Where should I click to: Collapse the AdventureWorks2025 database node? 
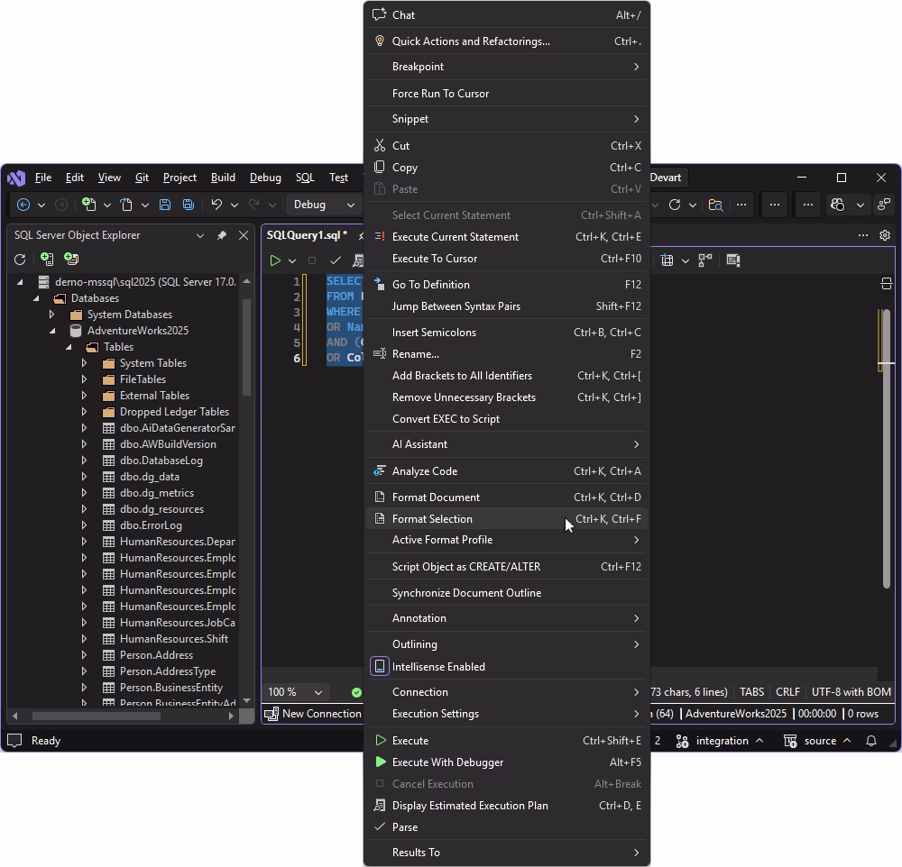pos(52,331)
